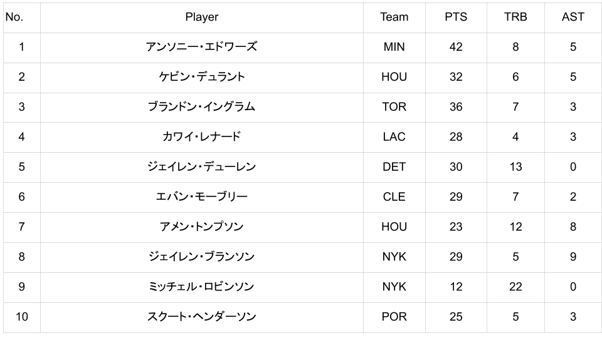Image resolution: width=602 pixels, height=338 pixels.
Task: Select the ジェイレン・デューレン name cell
Action: (x=201, y=167)
